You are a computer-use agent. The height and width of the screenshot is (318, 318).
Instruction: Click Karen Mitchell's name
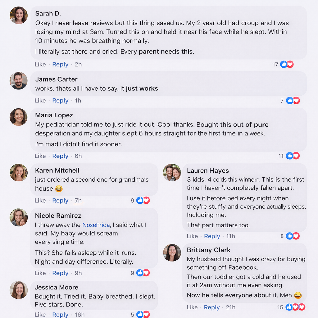(57, 170)
